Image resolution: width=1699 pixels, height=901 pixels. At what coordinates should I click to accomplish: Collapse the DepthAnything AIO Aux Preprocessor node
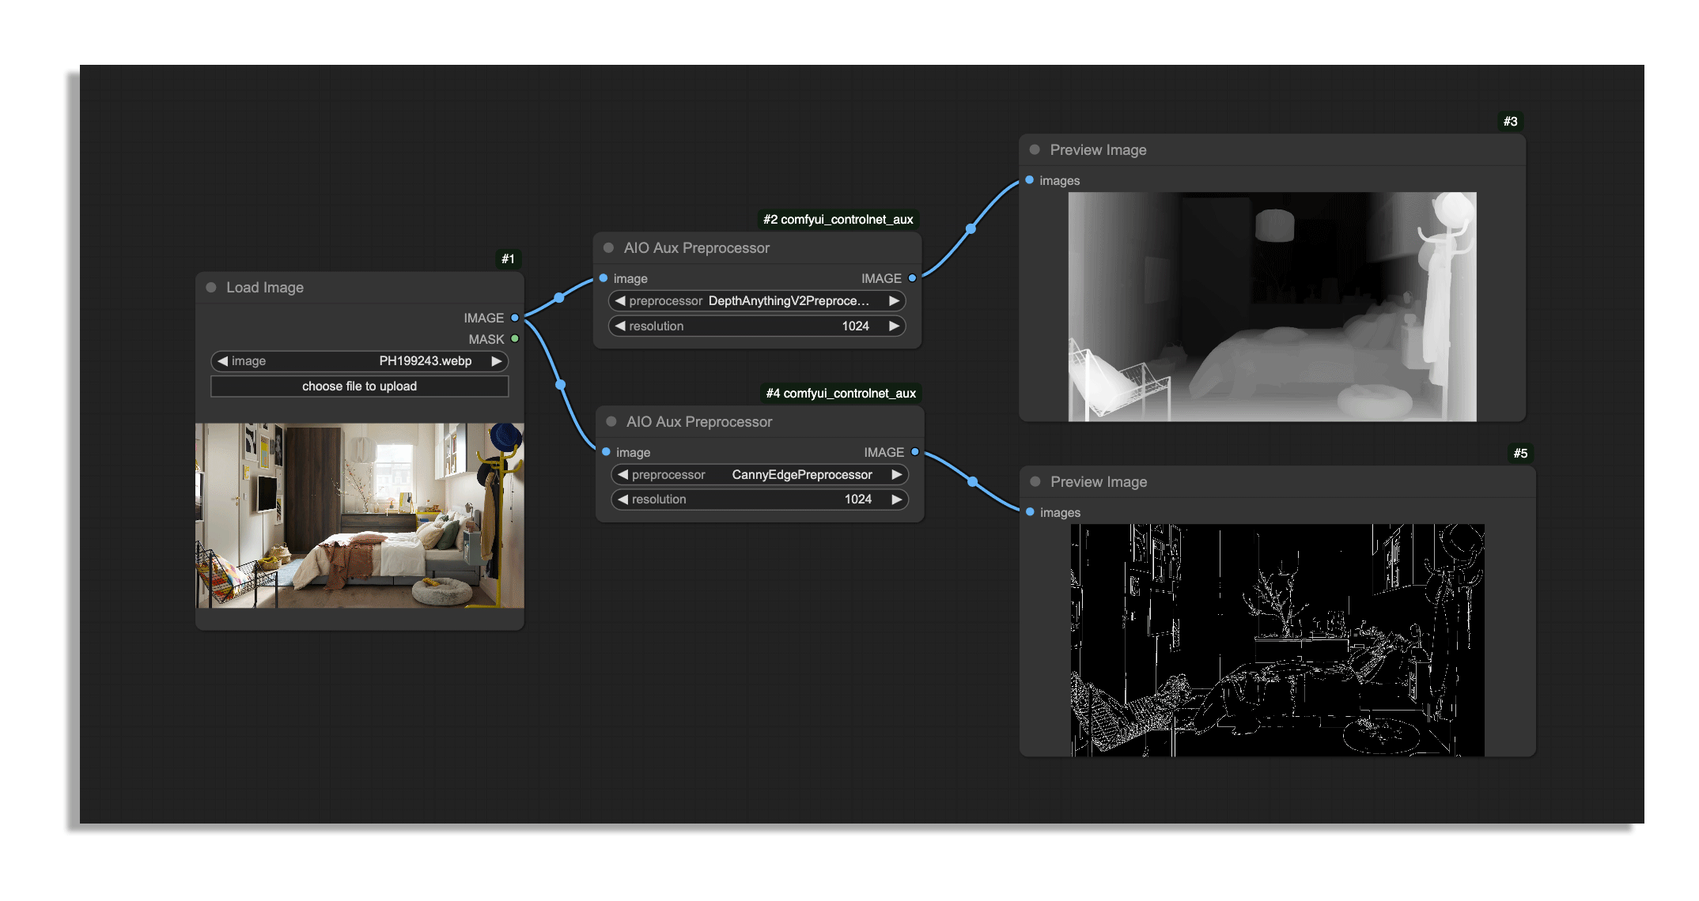pyautogui.click(x=608, y=248)
